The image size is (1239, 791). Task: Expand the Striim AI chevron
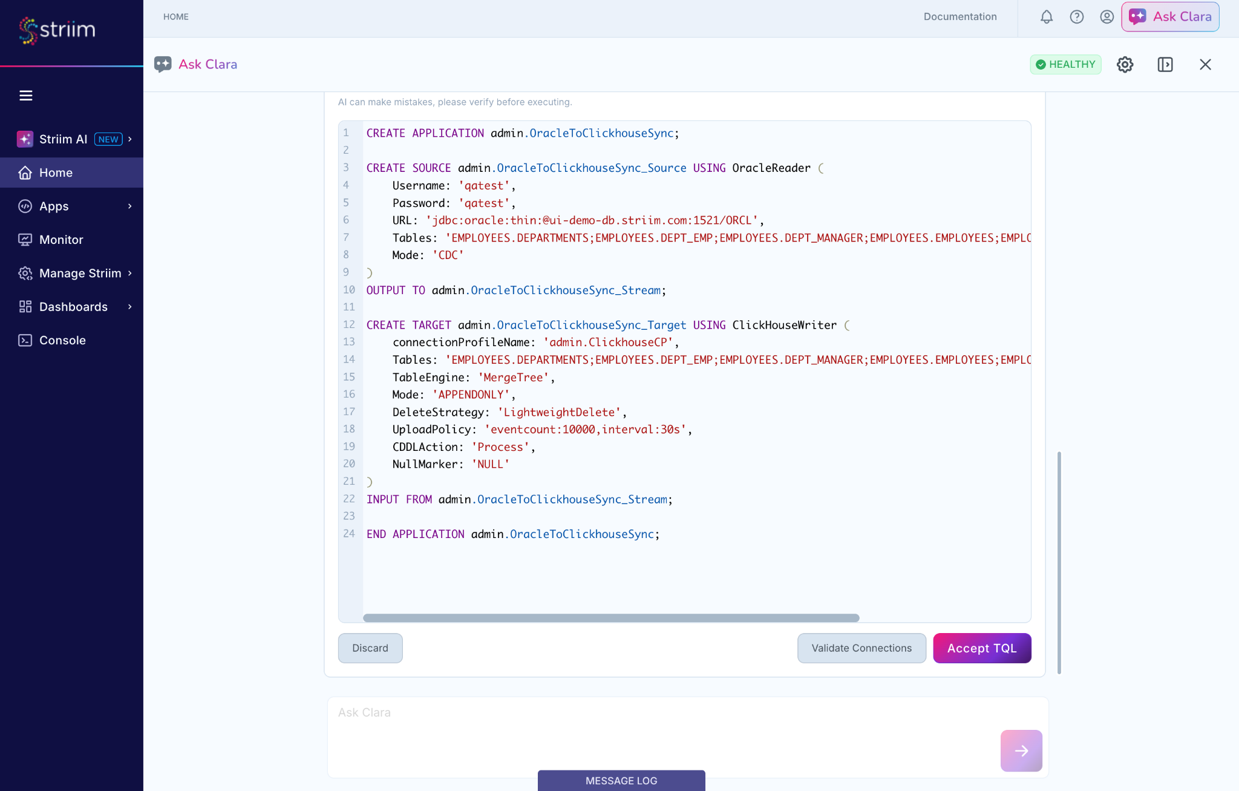coord(129,139)
